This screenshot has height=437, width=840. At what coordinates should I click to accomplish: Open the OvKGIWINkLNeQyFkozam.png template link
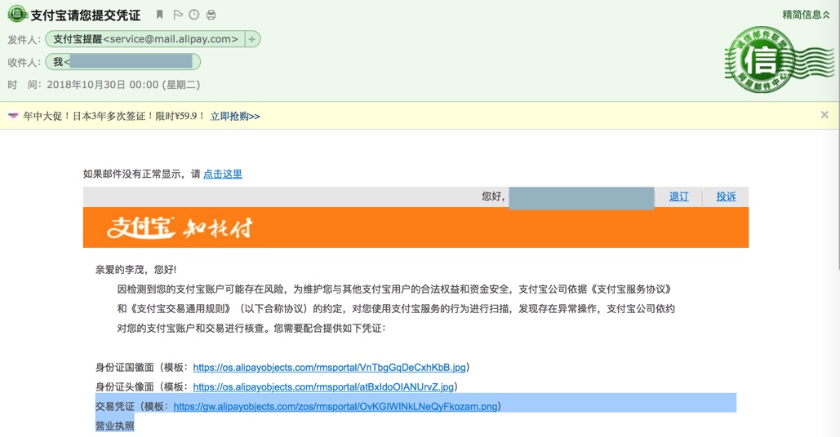336,407
